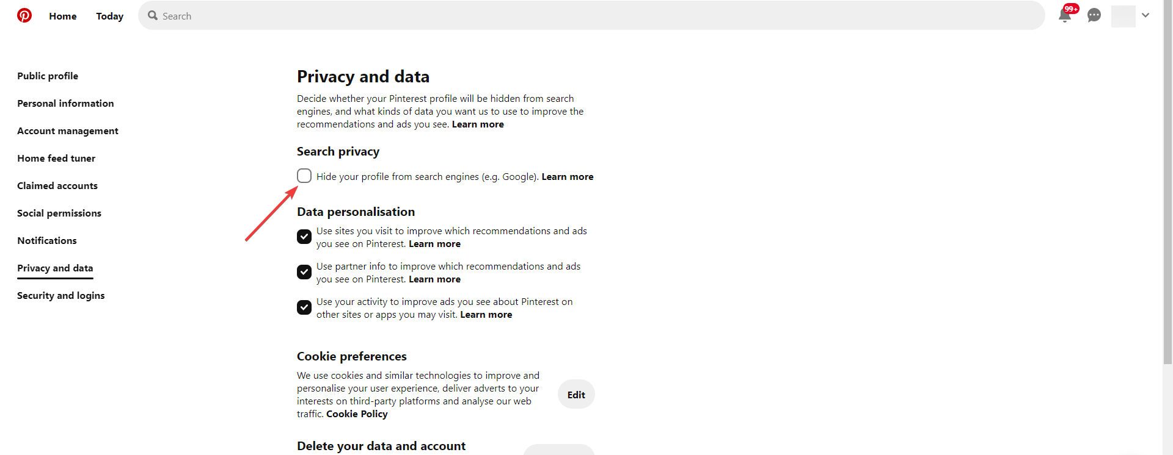The image size is (1173, 455).
Task: Uncheck Use partner info checkbox
Action: (304, 272)
